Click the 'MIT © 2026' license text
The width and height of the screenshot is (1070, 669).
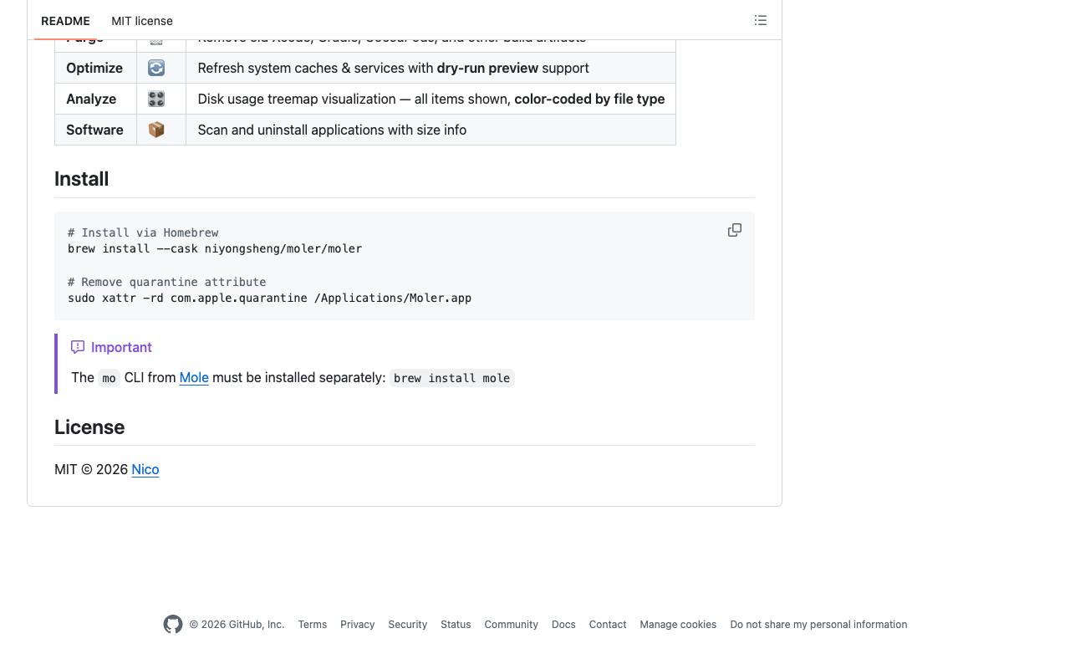[91, 469]
